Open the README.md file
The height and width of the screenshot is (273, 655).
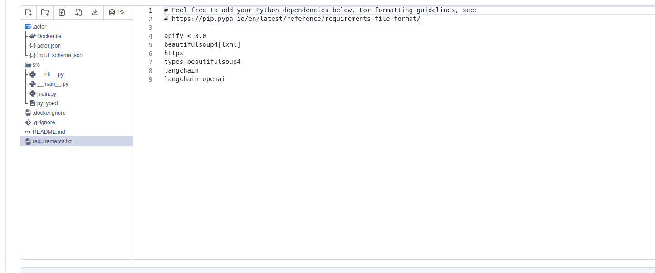[x=48, y=132]
